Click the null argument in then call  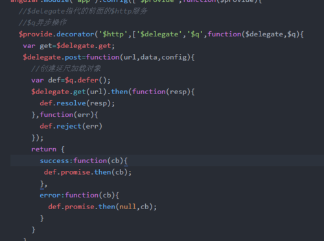128,207
